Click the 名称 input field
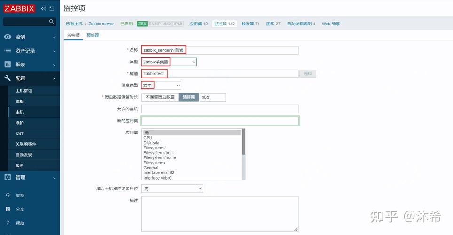453x235 pixels. tap(220, 50)
